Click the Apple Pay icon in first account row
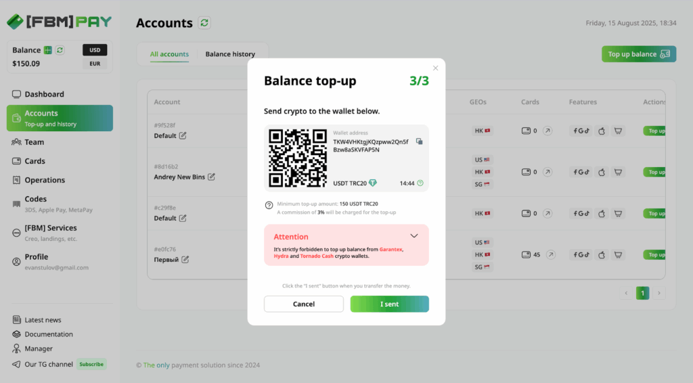Image resolution: width=693 pixels, height=383 pixels. (602, 131)
